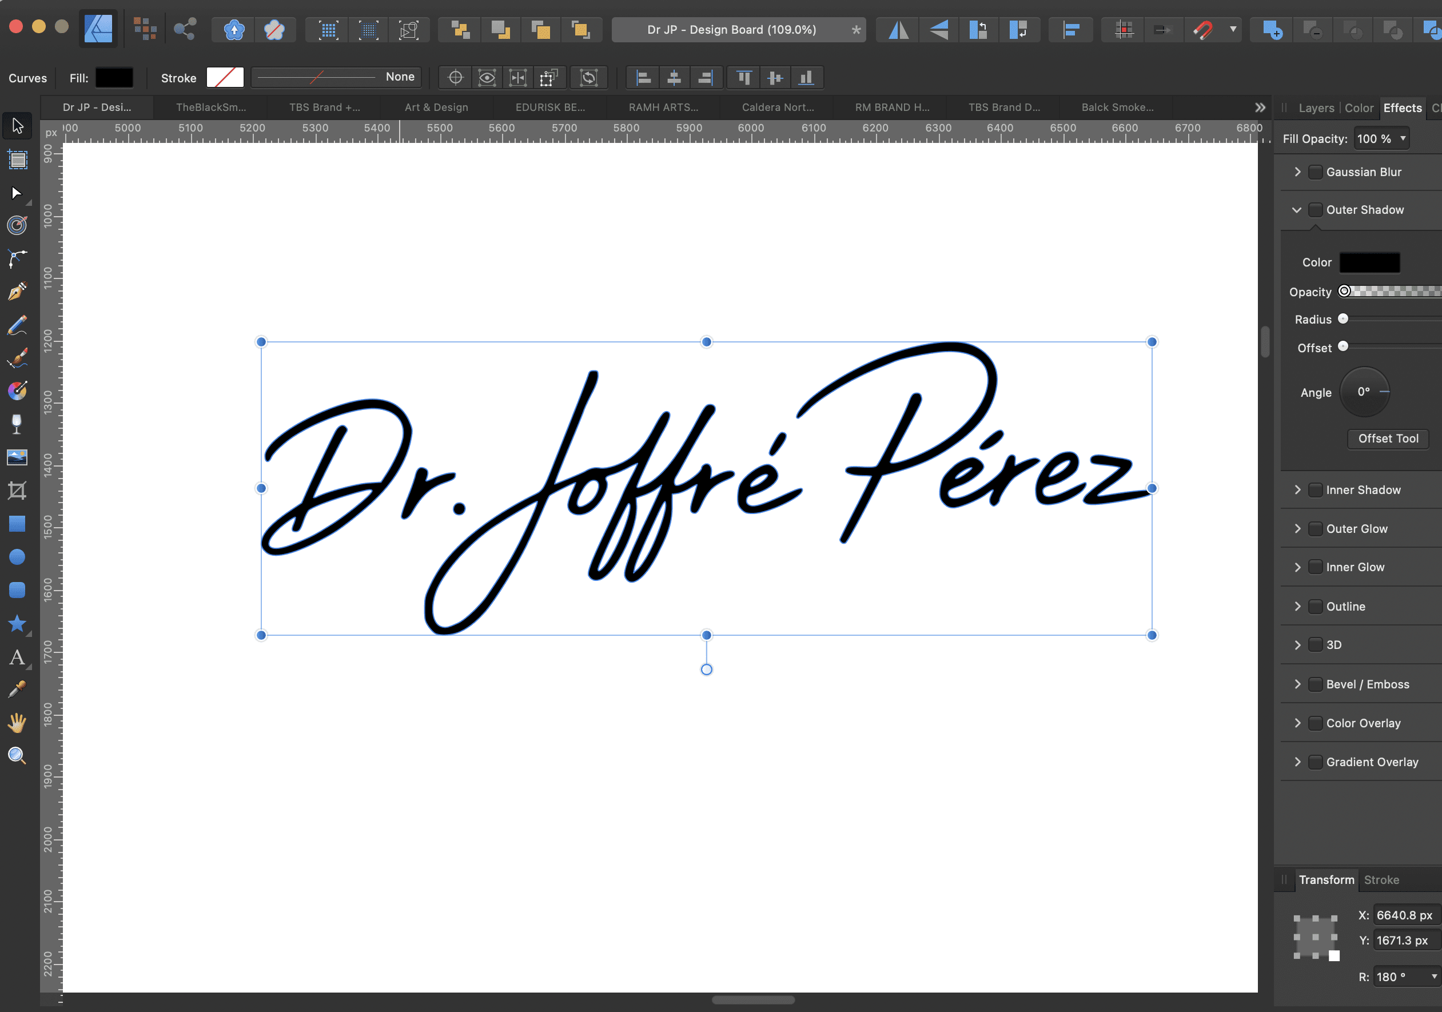Activate the Zoom magnifier tool
The height and width of the screenshot is (1012, 1442).
click(x=17, y=756)
